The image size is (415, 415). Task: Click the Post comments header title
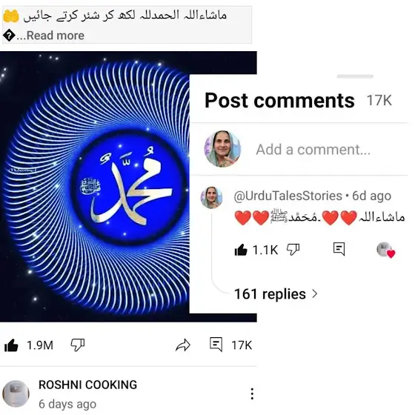(279, 101)
